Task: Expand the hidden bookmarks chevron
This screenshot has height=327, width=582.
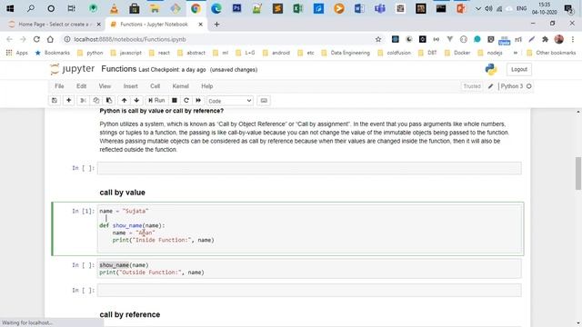Action: coord(516,53)
